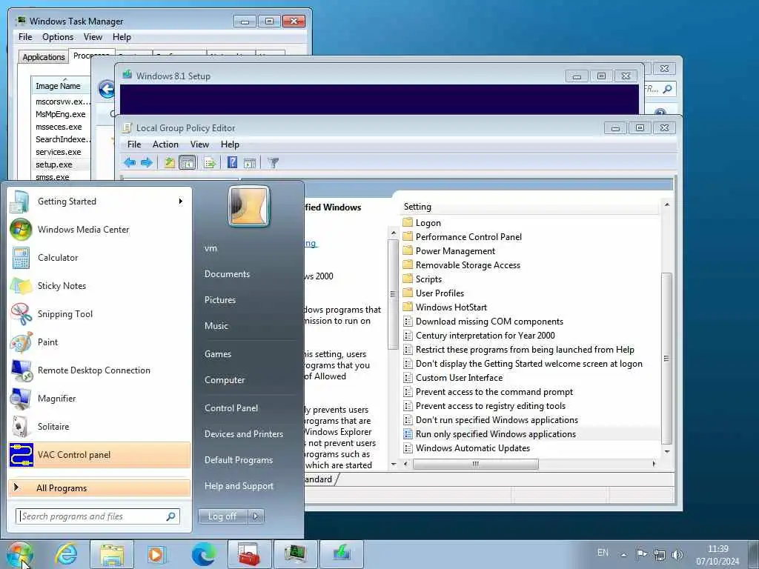The width and height of the screenshot is (759, 569).
Task: Open Windows Media Center from Start menu
Action: pos(100,230)
